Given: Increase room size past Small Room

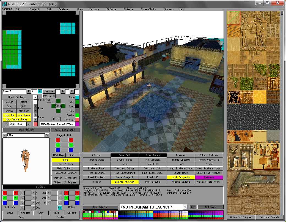Looking at the screenshot, I should (x=29, y=124).
